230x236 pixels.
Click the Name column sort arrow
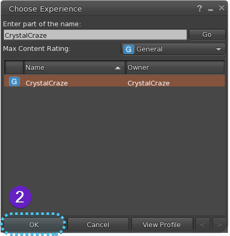pos(118,68)
